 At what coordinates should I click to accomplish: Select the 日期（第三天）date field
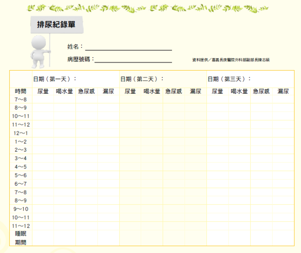250,79
